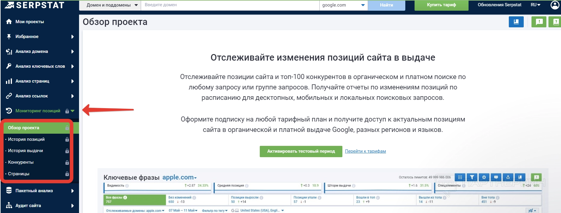Click the Анализ домена sidebar icon
This screenshot has height=213, width=561.
[9, 51]
